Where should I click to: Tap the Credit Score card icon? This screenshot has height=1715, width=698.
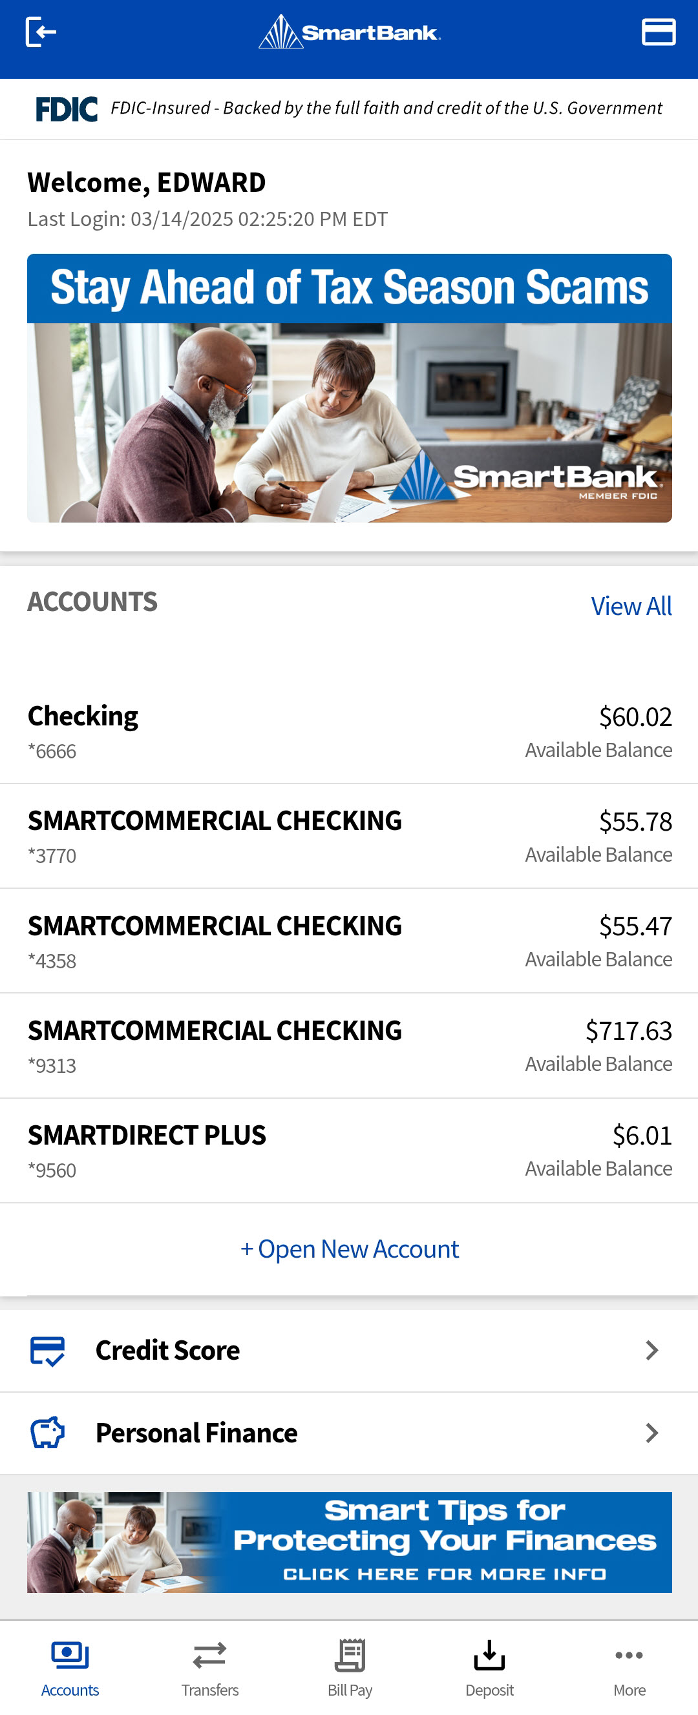pyautogui.click(x=47, y=1351)
